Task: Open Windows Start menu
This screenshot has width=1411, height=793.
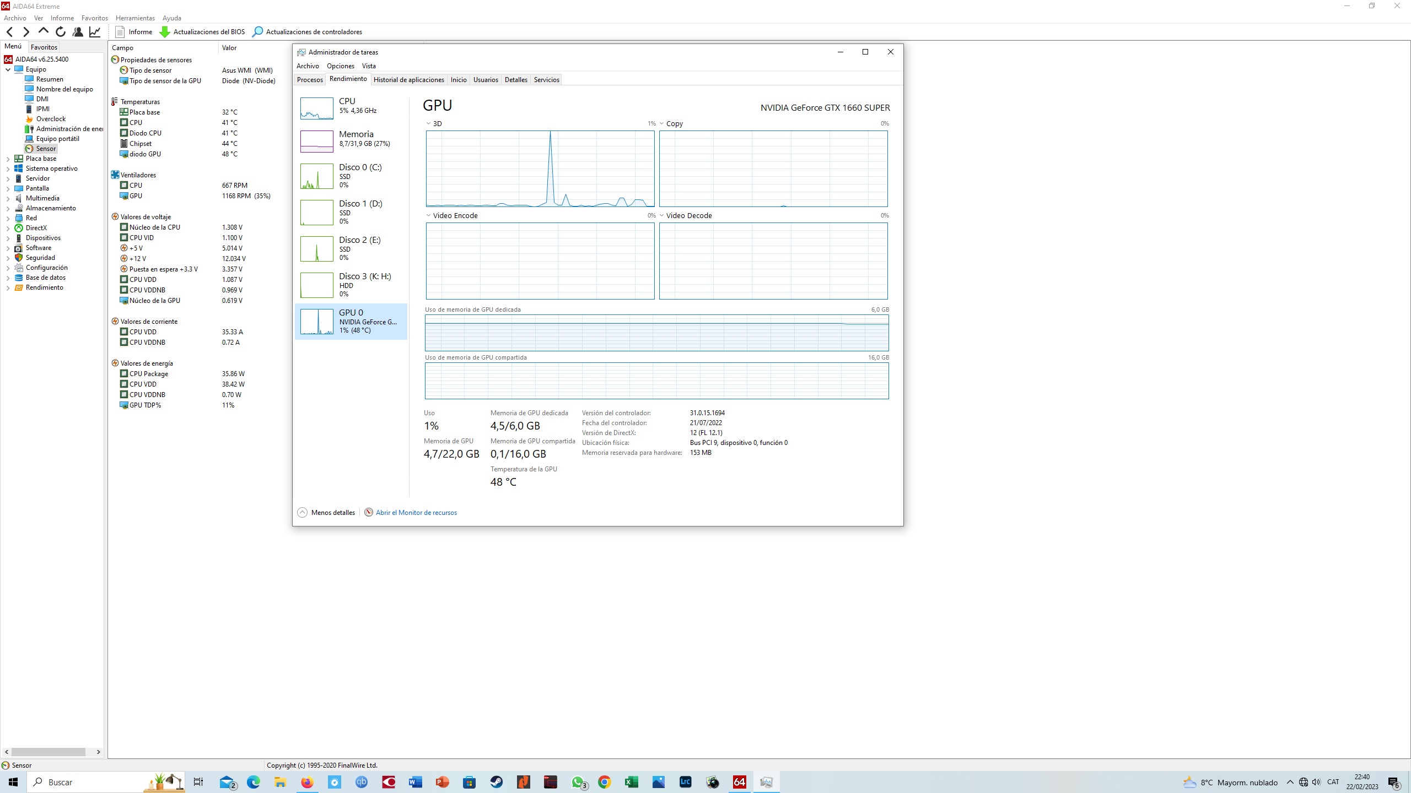Action: (x=13, y=782)
